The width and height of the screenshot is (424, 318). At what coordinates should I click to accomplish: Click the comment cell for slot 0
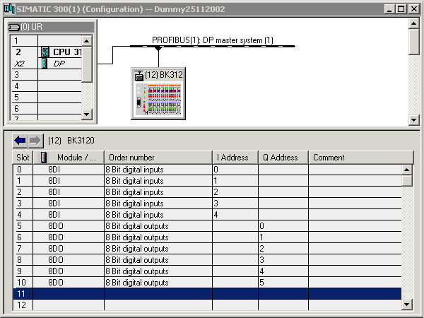tap(355, 170)
